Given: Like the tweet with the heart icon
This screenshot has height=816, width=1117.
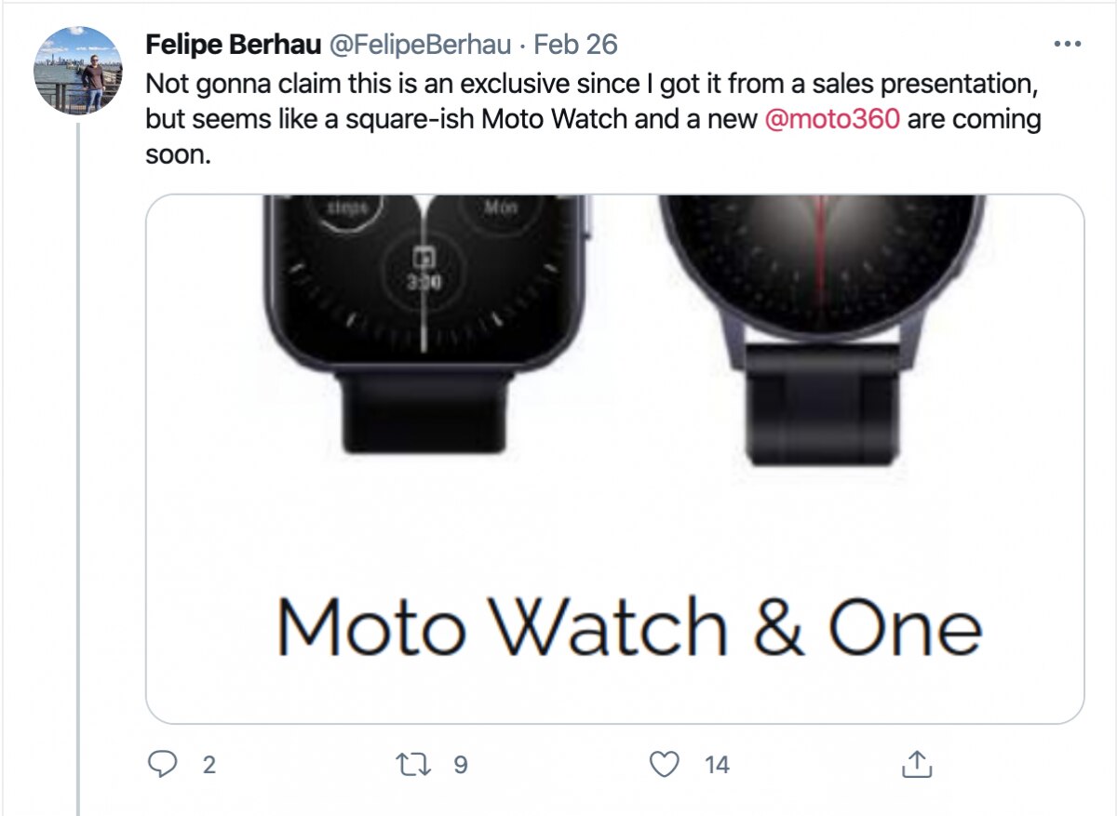Looking at the screenshot, I should (663, 765).
